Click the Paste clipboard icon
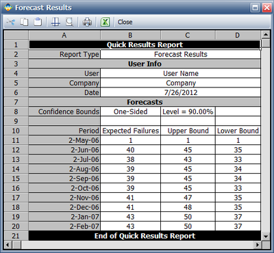Screen dimensions: 274x253 tap(38, 22)
